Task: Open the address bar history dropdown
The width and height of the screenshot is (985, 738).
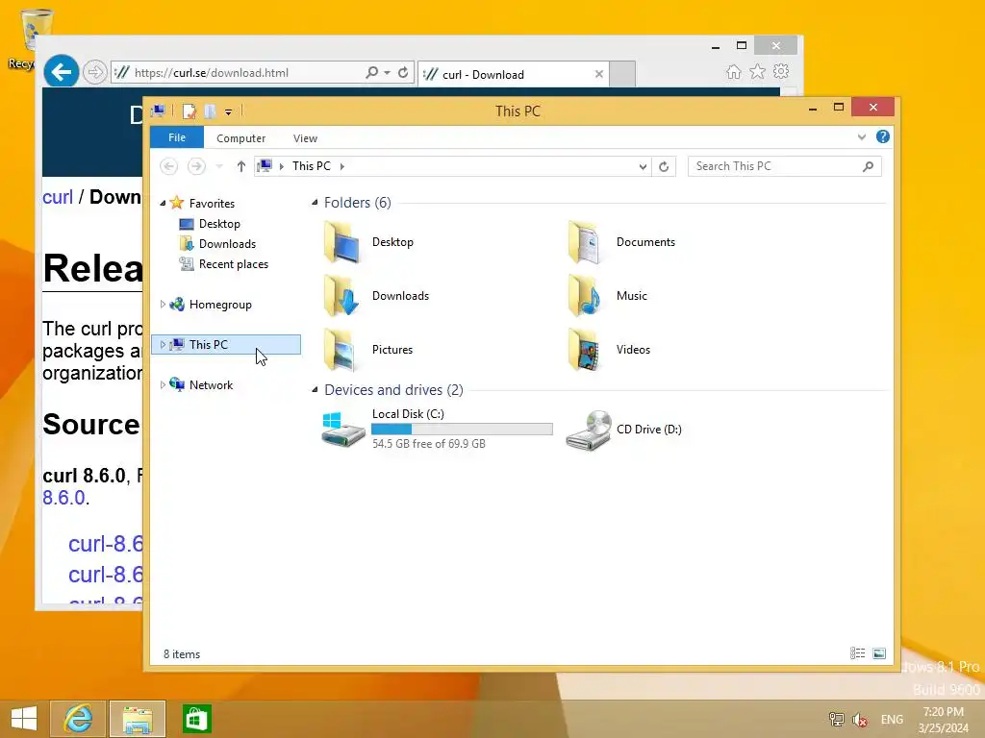Action: (643, 166)
